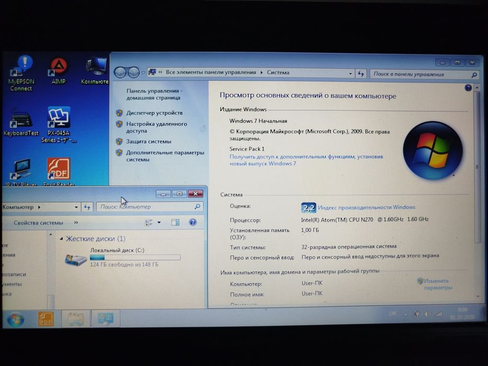Launch AIMP desktop shortcut

pyautogui.click(x=59, y=71)
